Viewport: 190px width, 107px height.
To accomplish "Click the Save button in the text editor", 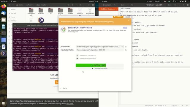I will pyautogui.click(x=170, y=5).
